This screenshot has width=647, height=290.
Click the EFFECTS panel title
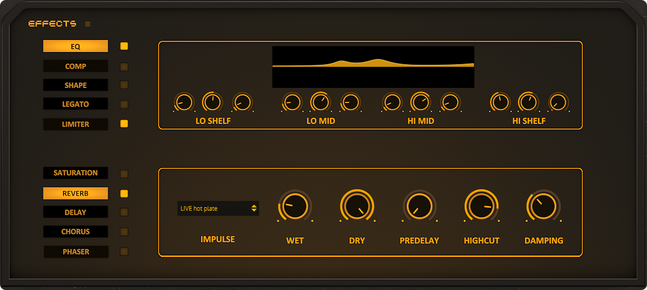(53, 24)
